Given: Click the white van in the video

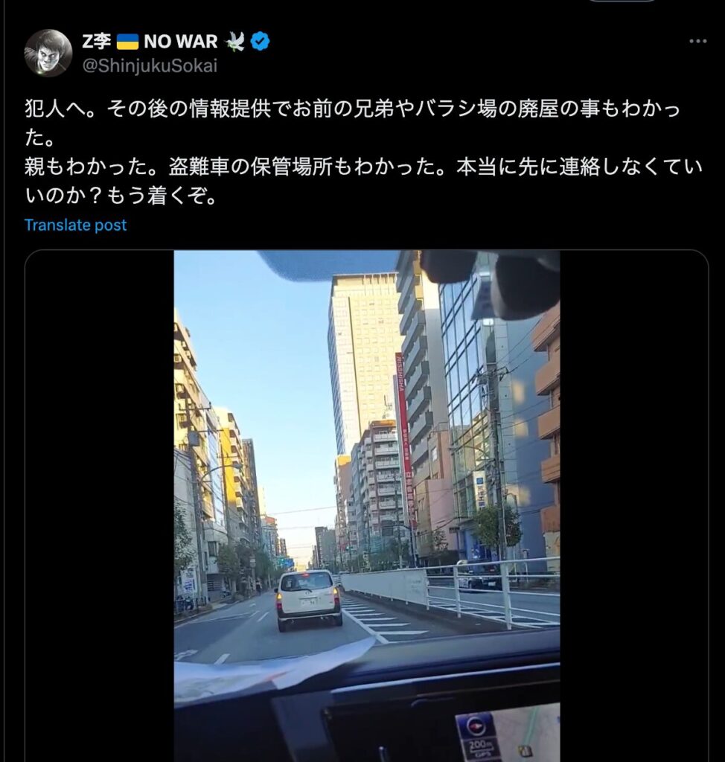Looking at the screenshot, I should (308, 601).
